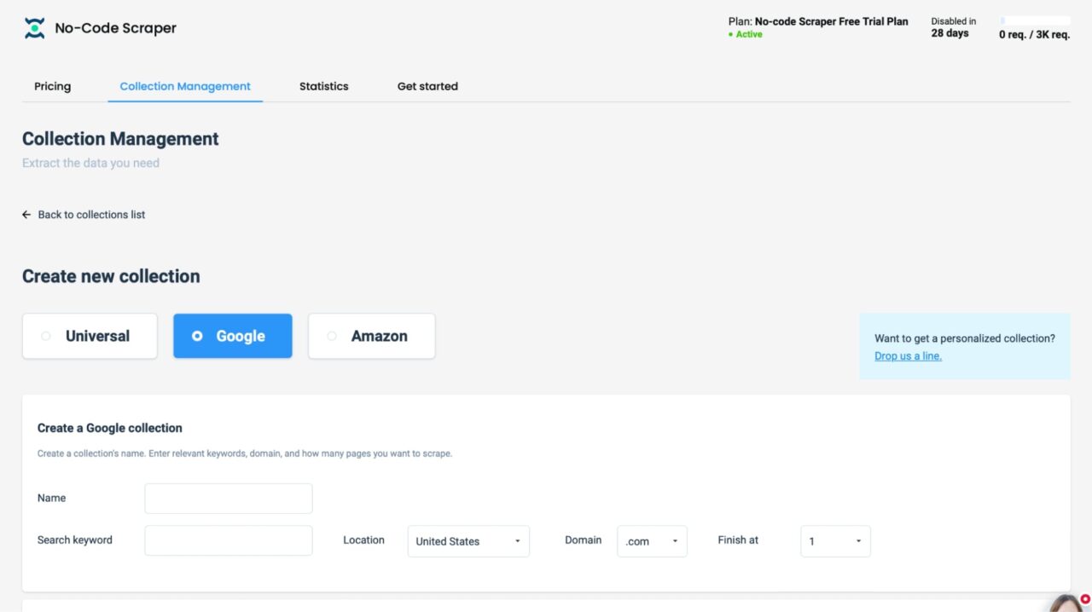Click the Want to get a personalized collection text
This screenshot has height=612, width=1092.
tap(965, 338)
